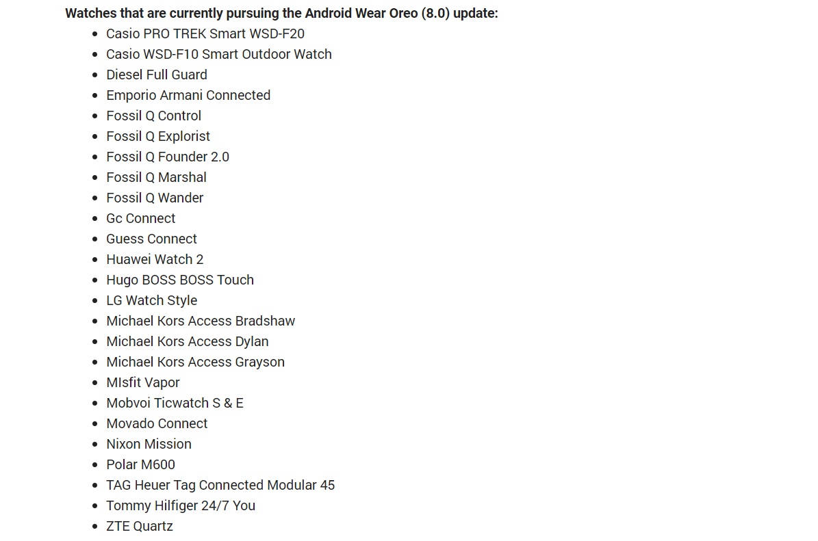Image resolution: width=818 pixels, height=541 pixels.
Task: Click the Mobvoi Ticwatch S & E entry
Action: [175, 404]
